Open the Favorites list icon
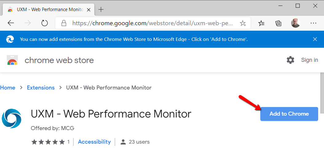This screenshot has width=324, height=151. pyautogui.click(x=261, y=23)
